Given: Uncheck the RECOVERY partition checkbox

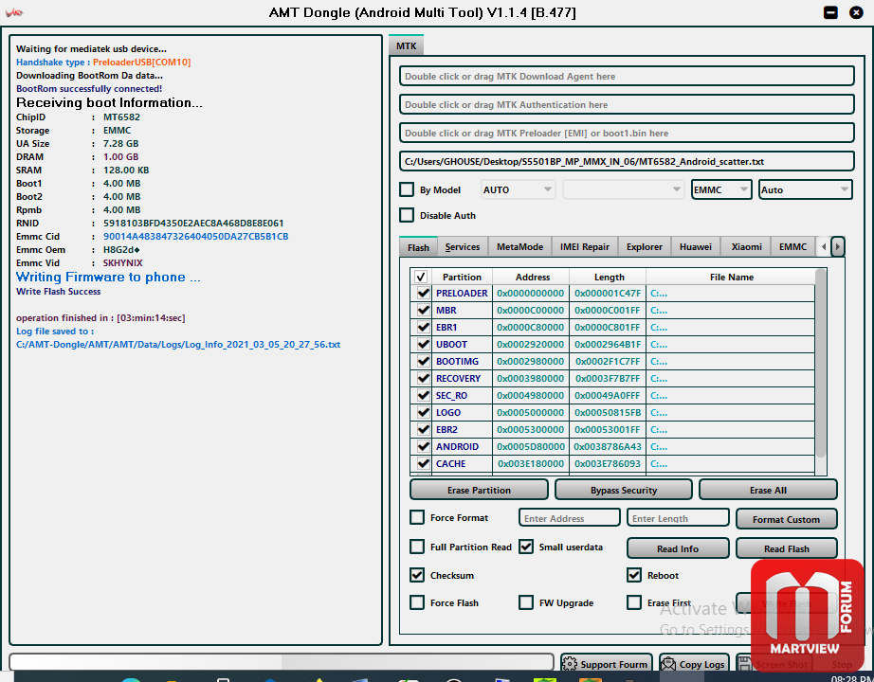Looking at the screenshot, I should pyautogui.click(x=423, y=378).
